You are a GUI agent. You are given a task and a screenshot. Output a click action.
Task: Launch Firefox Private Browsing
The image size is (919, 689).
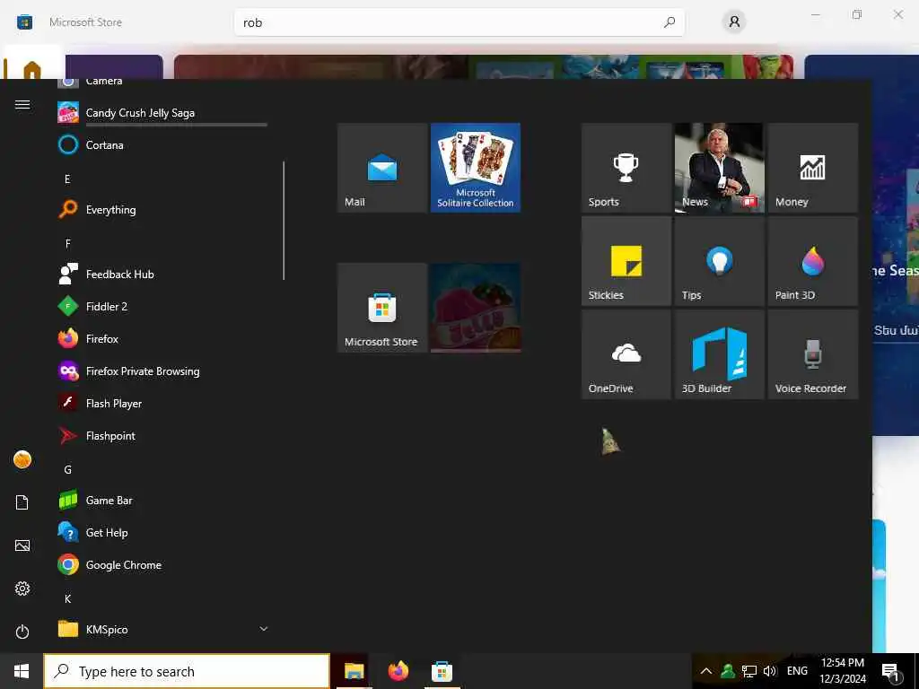click(x=162, y=371)
